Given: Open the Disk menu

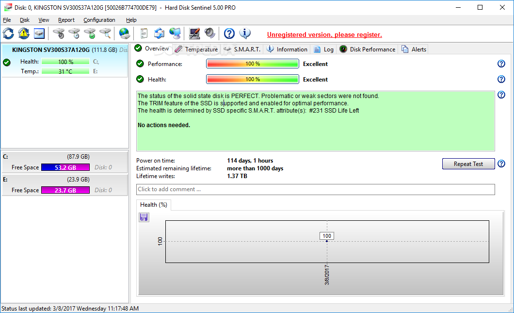Looking at the screenshot, I should [x=25, y=20].
